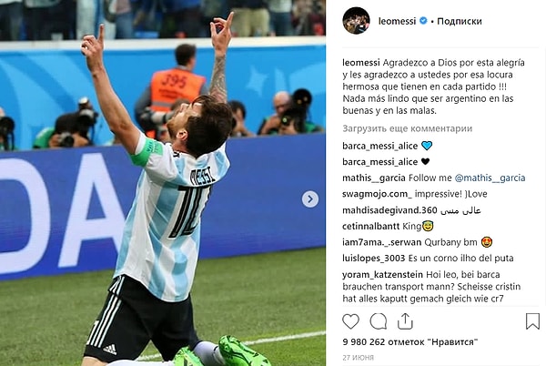Open the 27 ИЮНЯ post date link
This screenshot has width=546, height=366.
[x=358, y=358]
